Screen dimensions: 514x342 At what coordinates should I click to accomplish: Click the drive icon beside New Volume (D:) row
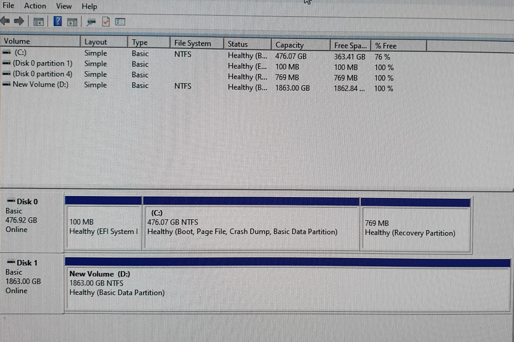[6, 85]
